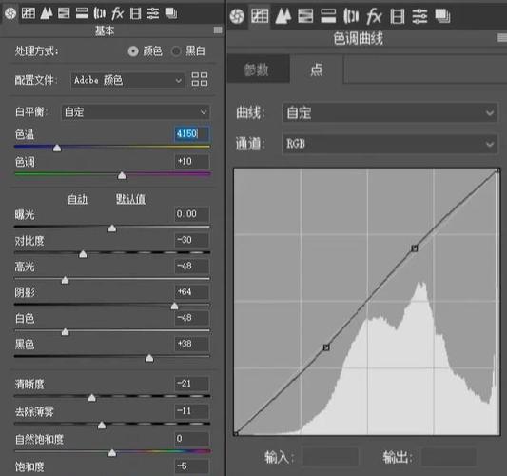The height and width of the screenshot is (476, 507).
Task: Select lower curve control point
Action: (326, 347)
